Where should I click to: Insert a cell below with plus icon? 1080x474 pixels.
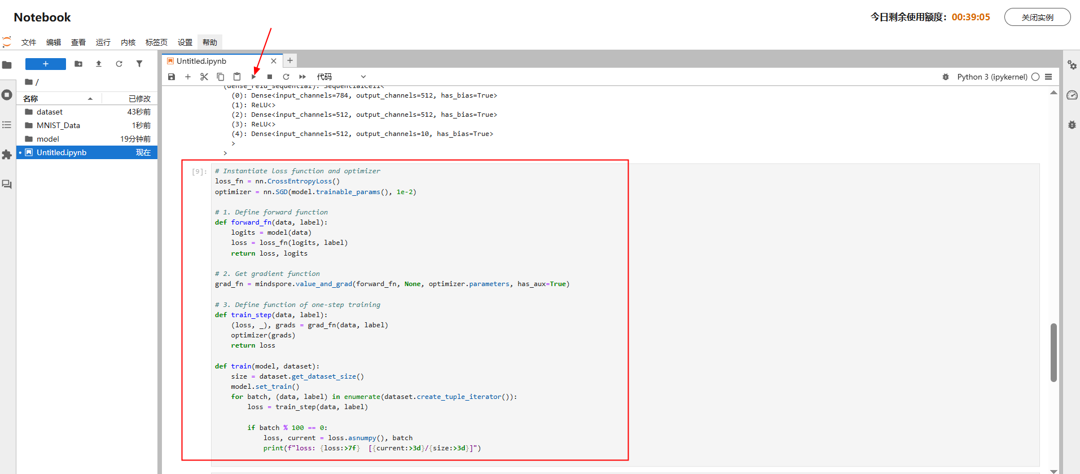pyautogui.click(x=188, y=77)
